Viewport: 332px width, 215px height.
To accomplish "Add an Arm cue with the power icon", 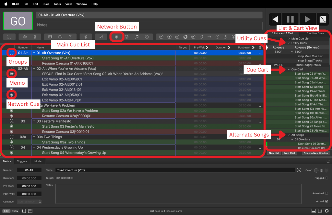I will [225, 37].
